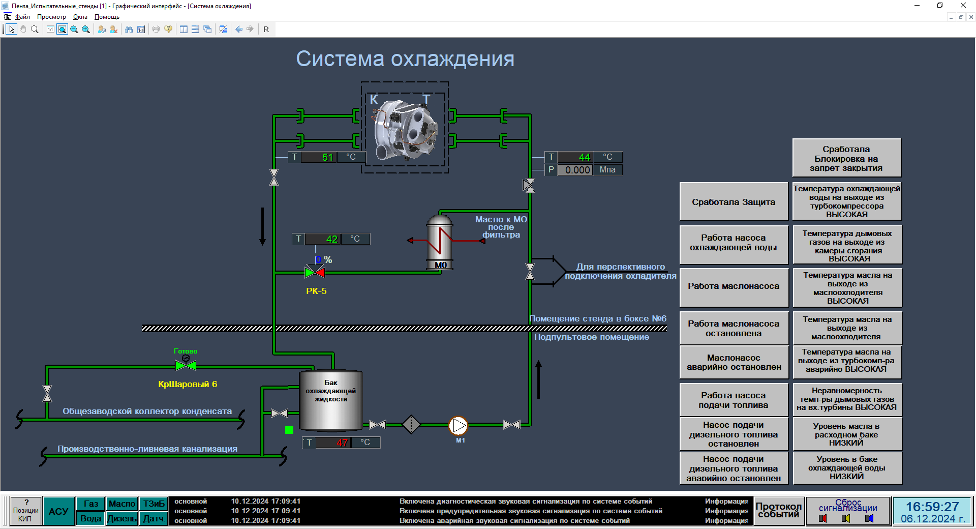This screenshot has height=529, width=976.
Task: Go back to the previous screen
Action: click(x=239, y=30)
